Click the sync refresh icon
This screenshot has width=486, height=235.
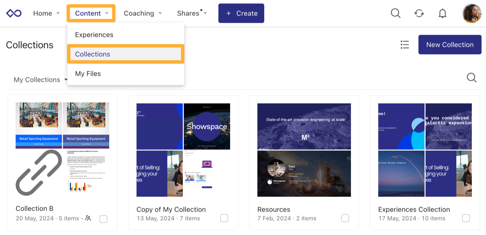tap(419, 13)
